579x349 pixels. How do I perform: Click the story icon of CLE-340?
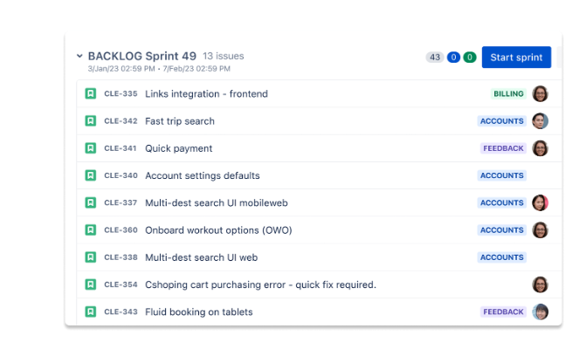[x=91, y=175]
